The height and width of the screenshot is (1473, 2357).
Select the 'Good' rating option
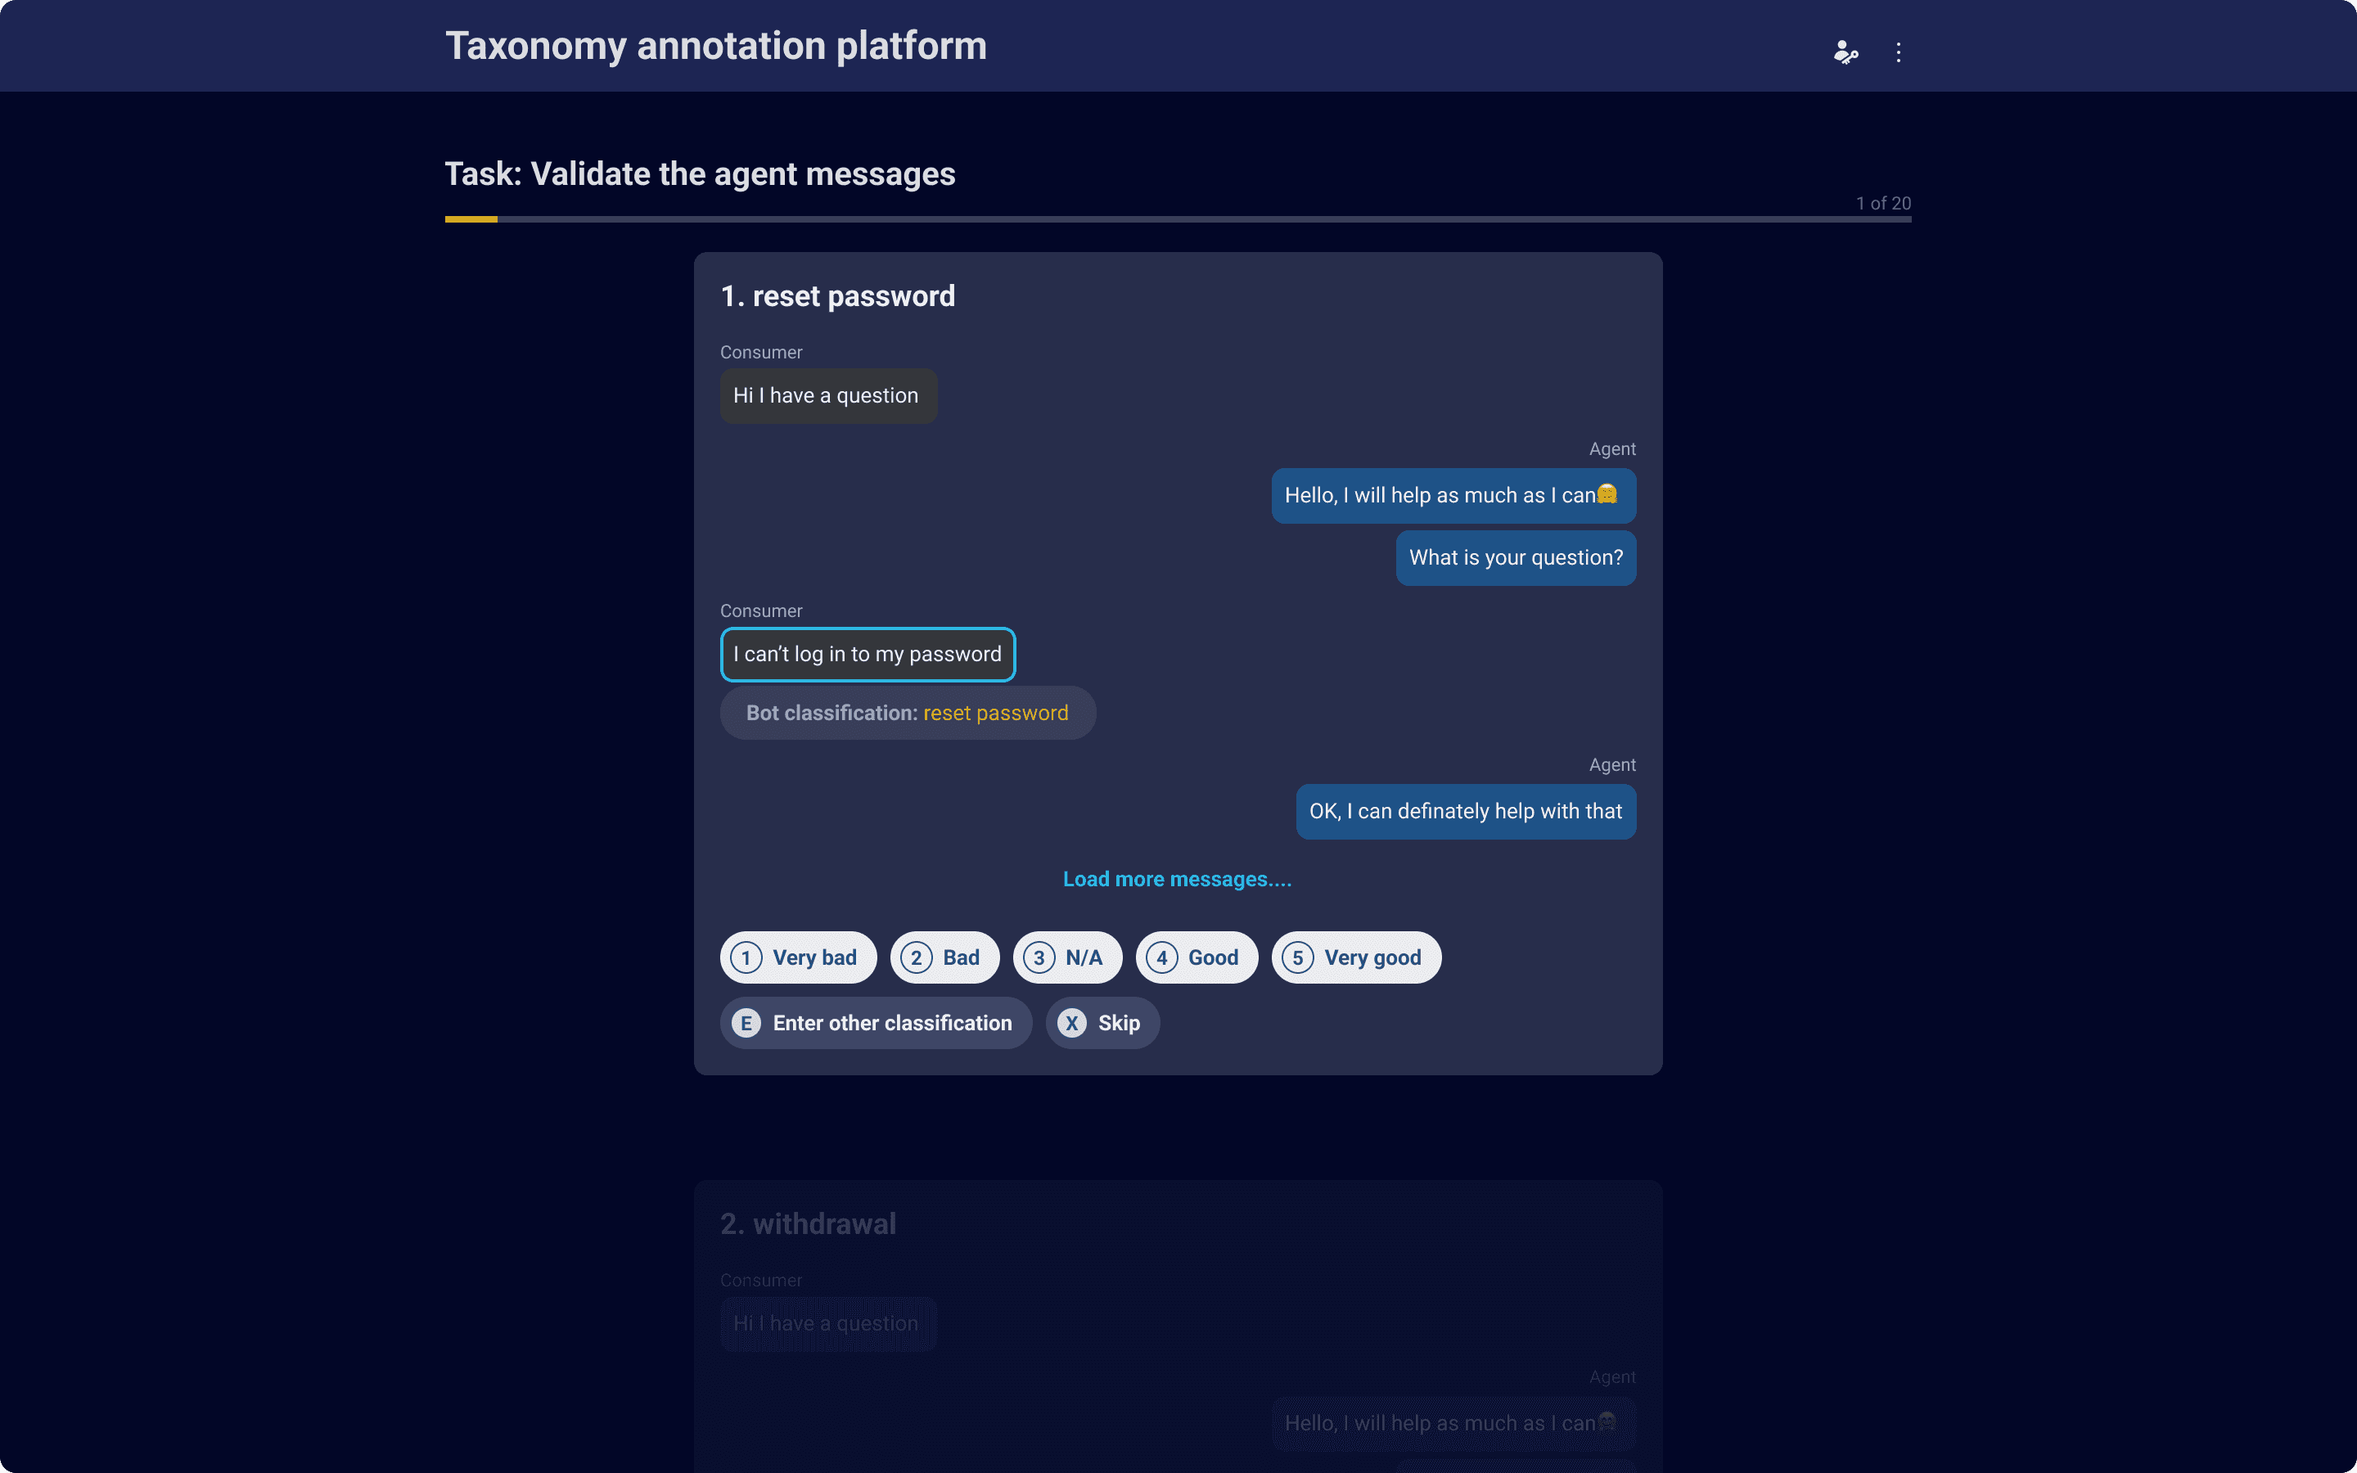(1197, 956)
